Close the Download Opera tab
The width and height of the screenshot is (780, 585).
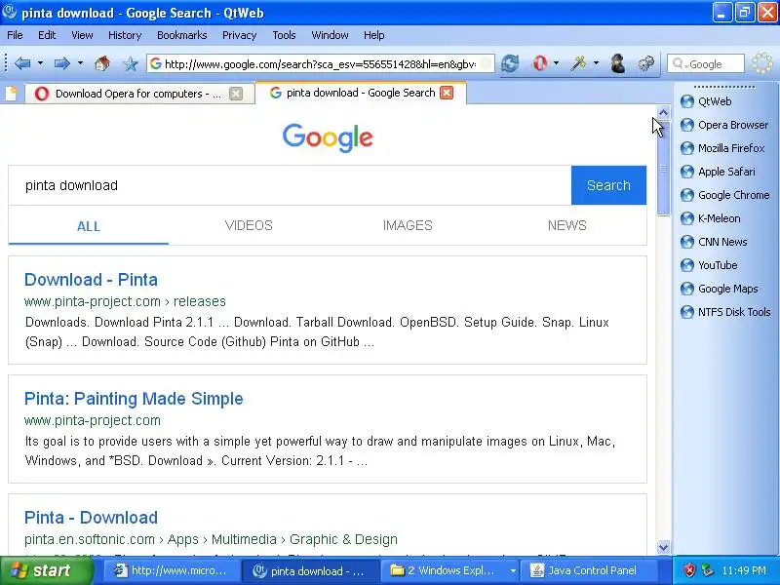236,94
